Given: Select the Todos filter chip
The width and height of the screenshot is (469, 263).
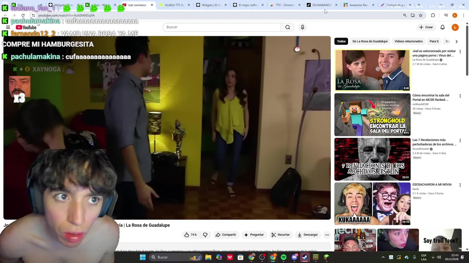Looking at the screenshot, I should pyautogui.click(x=341, y=41).
